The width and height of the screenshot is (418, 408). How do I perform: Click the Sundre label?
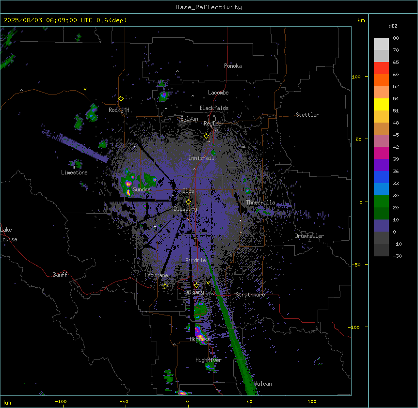(x=142, y=189)
